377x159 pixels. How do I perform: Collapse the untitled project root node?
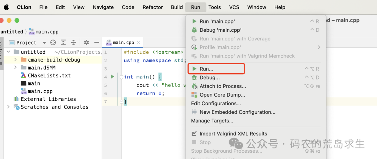(8, 52)
